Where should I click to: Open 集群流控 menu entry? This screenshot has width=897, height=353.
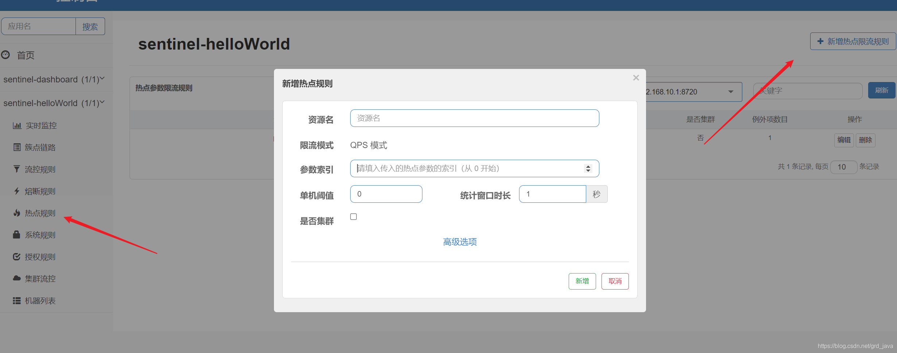[40, 279]
